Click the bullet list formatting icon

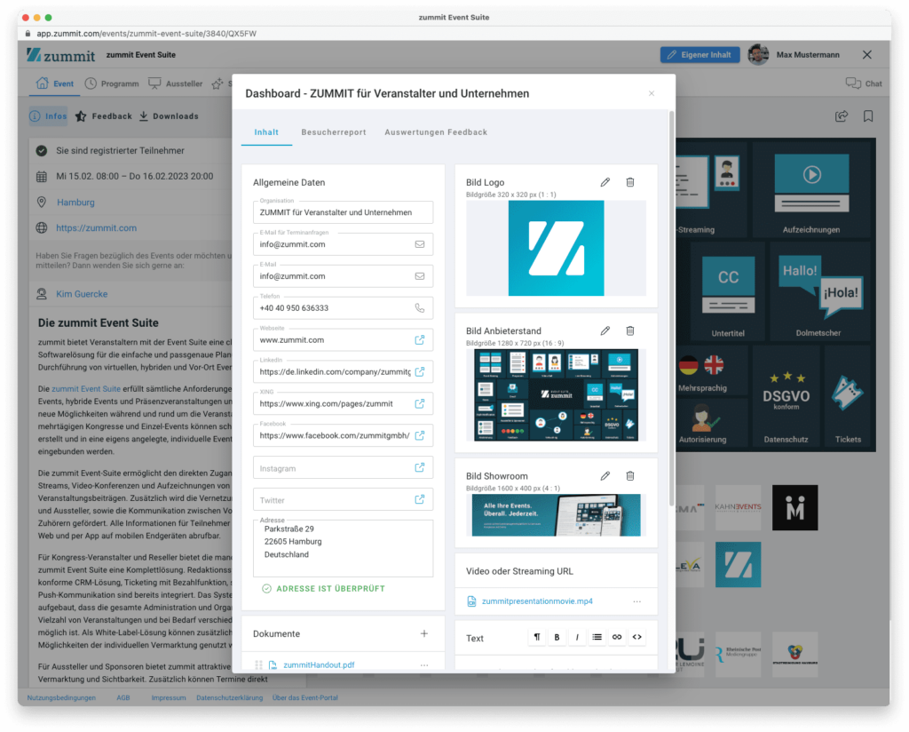(x=597, y=637)
